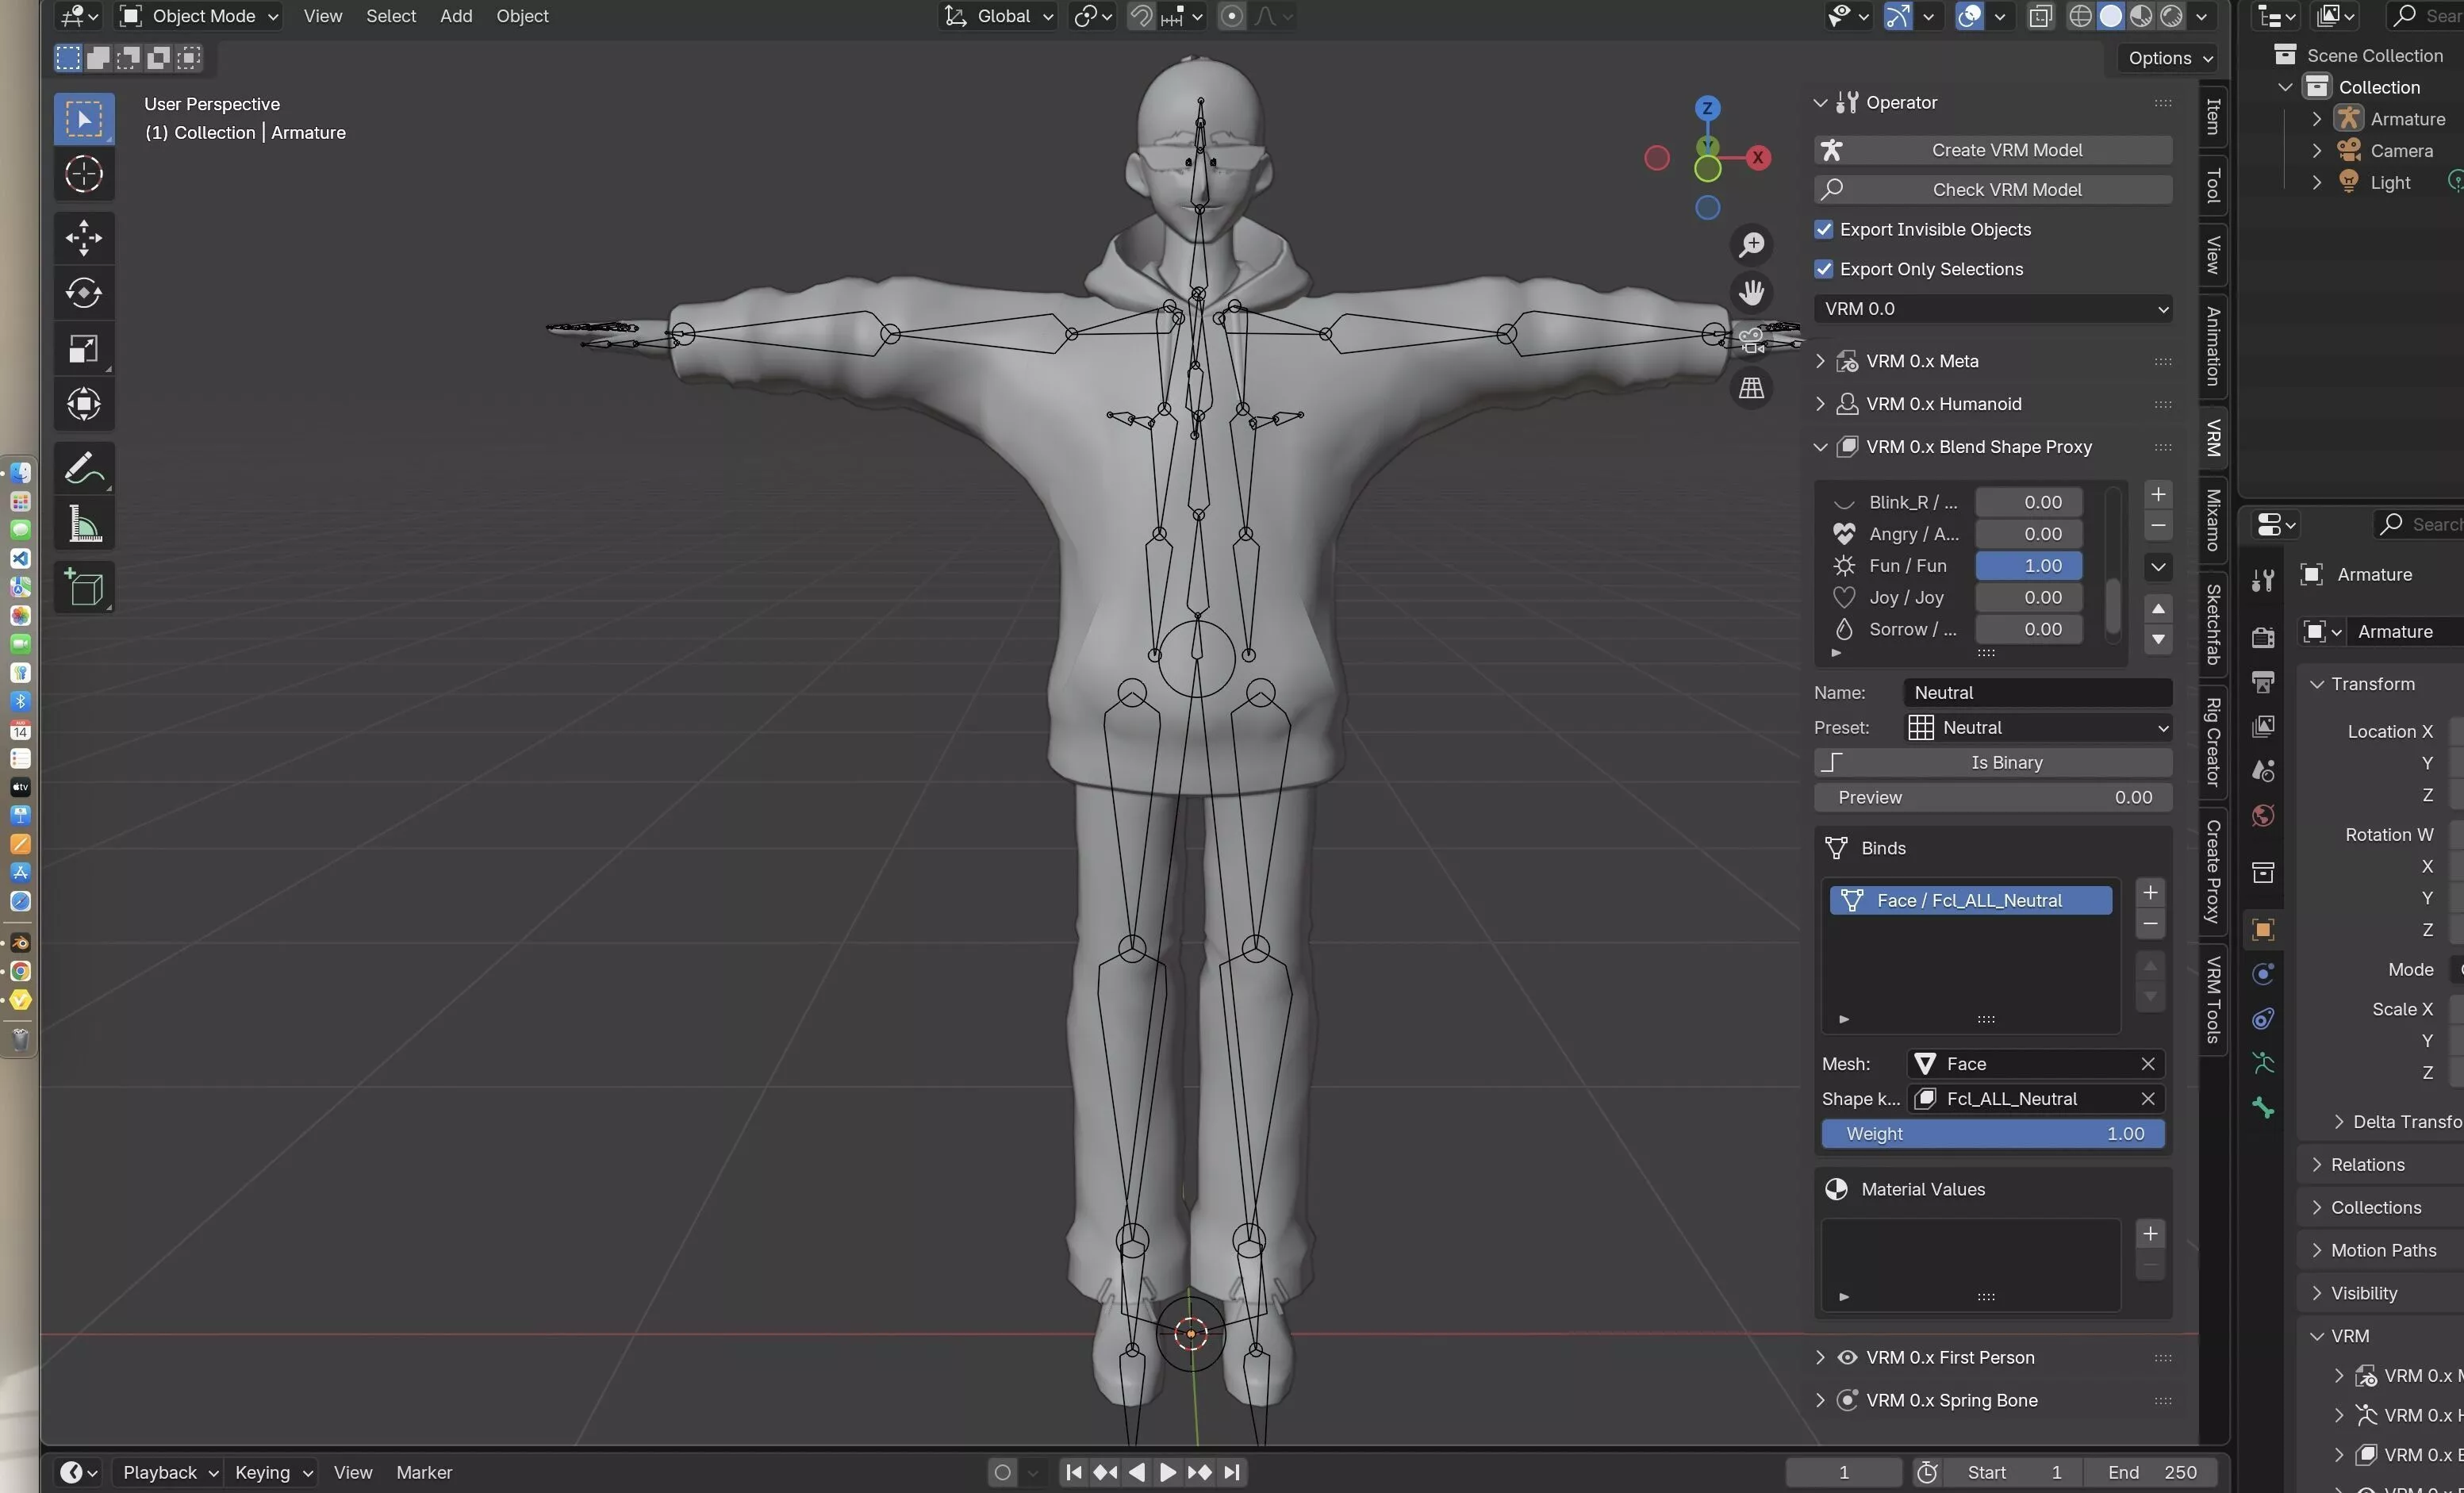This screenshot has height=1493, width=2464.
Task: Select the Rotate tool
Action: [x=84, y=293]
